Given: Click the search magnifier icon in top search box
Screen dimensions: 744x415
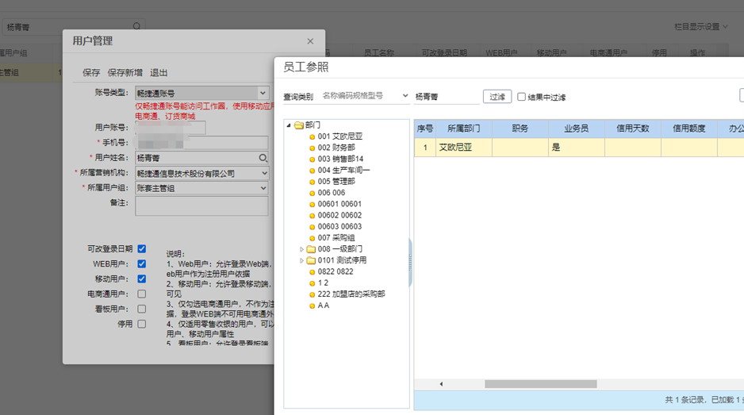Looking at the screenshot, I should coord(137,26).
